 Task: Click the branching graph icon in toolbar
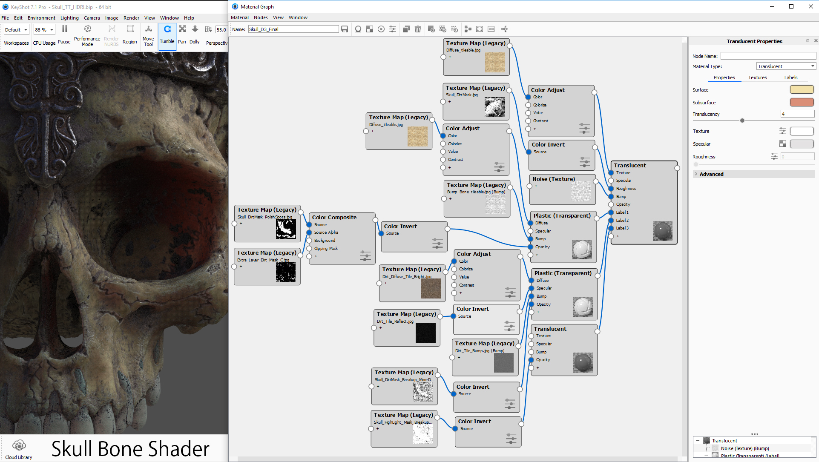click(505, 29)
